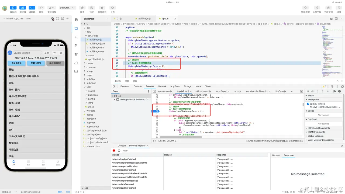
Task: Toggle the 模拟器 simulator panel button
Action: pyautogui.click(x=13, y=8)
